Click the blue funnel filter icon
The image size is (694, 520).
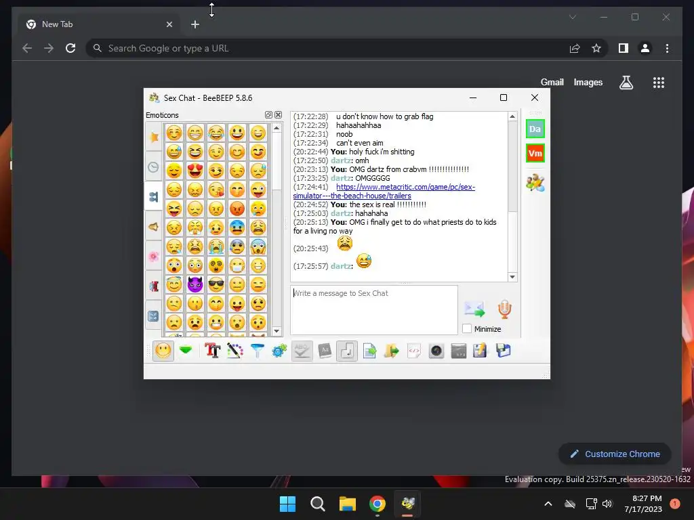point(257,351)
